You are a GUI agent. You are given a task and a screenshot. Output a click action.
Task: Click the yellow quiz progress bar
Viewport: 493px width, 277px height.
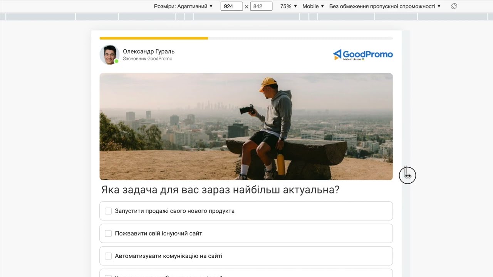coord(154,38)
